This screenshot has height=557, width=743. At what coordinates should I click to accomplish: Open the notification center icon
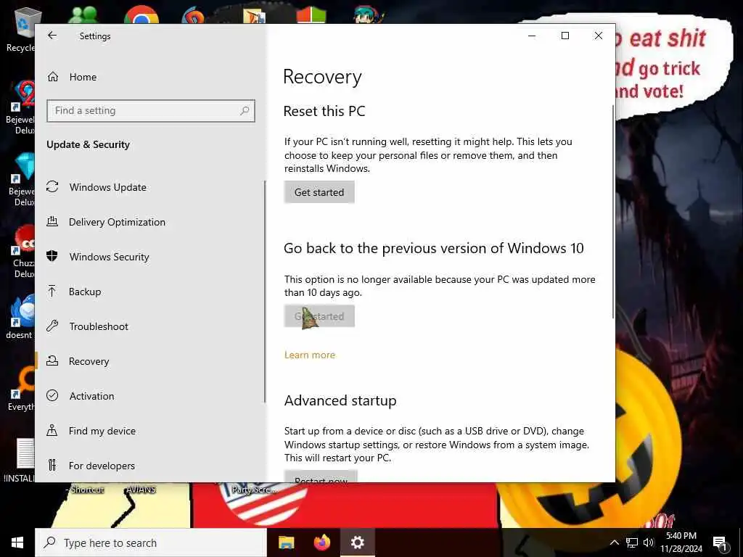(x=720, y=542)
